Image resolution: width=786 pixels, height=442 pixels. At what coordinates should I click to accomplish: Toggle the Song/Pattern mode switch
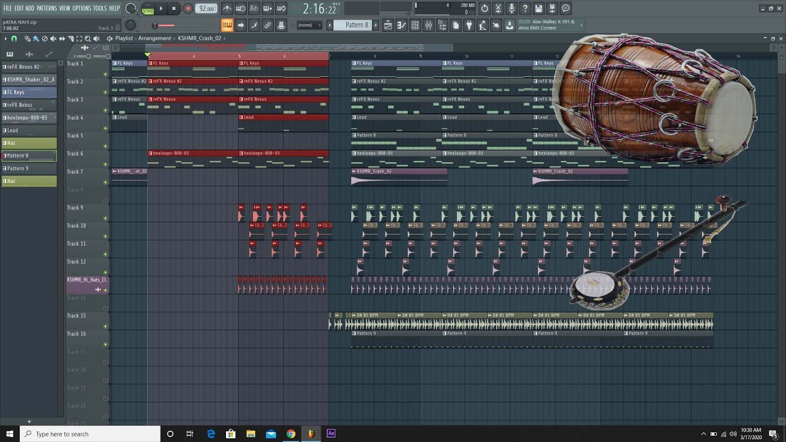coord(148,9)
